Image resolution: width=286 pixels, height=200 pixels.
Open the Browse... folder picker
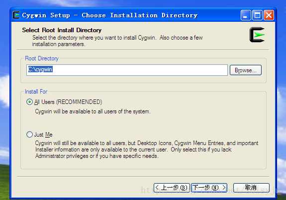246,70
